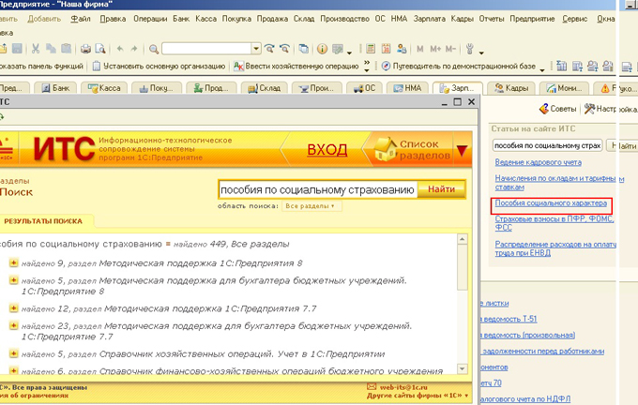This screenshot has height=405, width=638.
Task: Click the Статьи на сайте ИТС search field
Action: pyautogui.click(x=547, y=145)
